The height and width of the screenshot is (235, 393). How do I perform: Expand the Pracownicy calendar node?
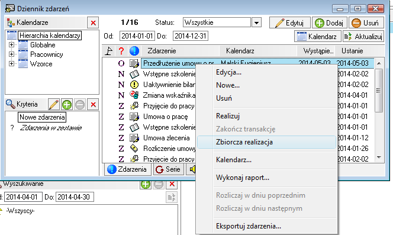tap(11, 54)
